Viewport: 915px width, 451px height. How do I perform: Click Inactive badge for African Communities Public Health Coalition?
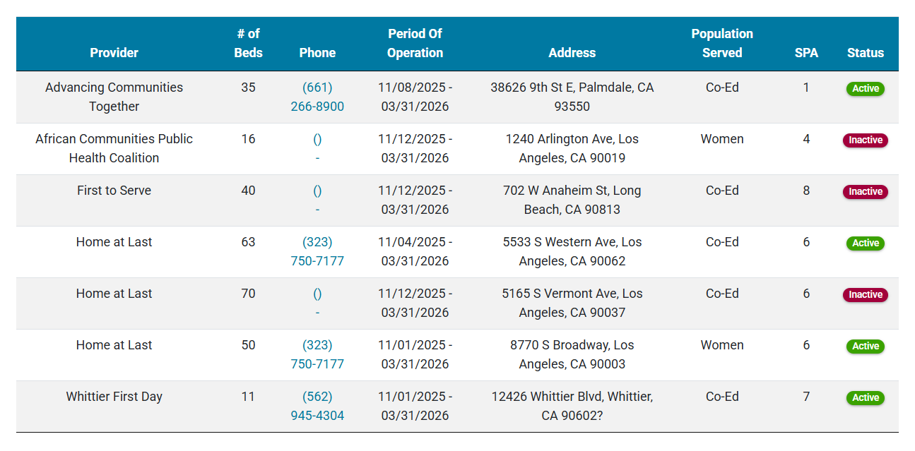coord(866,140)
